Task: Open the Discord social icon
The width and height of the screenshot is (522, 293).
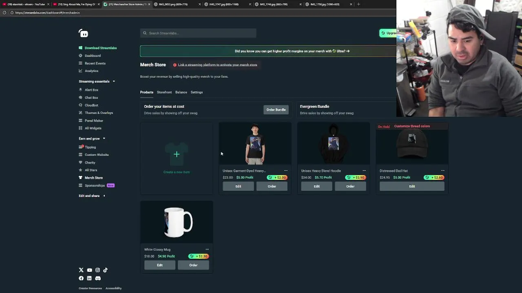Action: coord(97,278)
